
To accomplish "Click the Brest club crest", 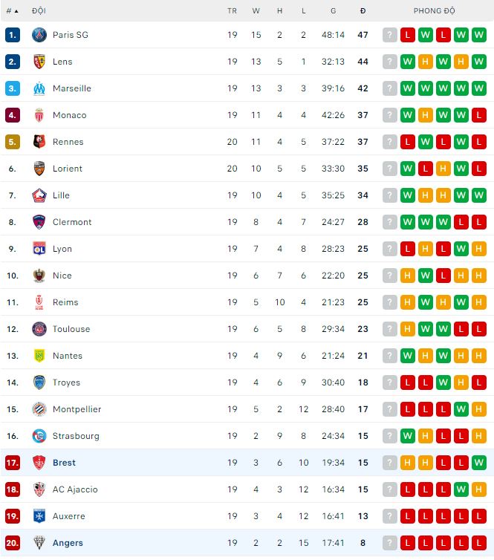I will [x=39, y=463].
